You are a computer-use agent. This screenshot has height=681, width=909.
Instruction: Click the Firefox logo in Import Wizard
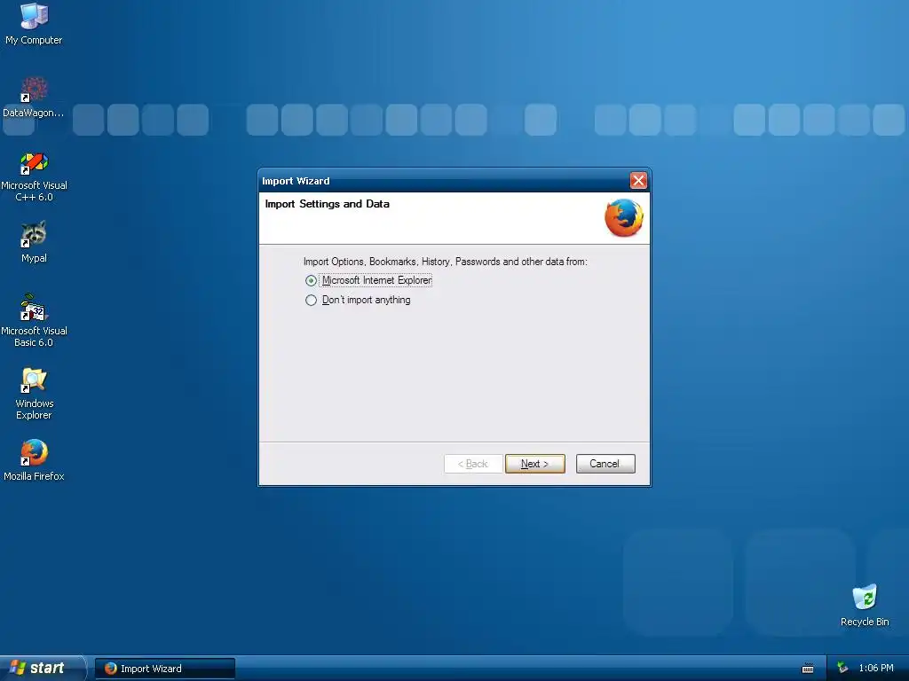coord(624,218)
